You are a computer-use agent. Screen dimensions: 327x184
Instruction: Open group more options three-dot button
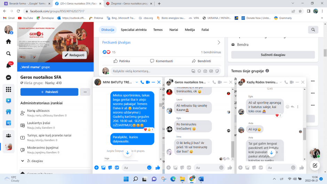[x=85, y=92]
